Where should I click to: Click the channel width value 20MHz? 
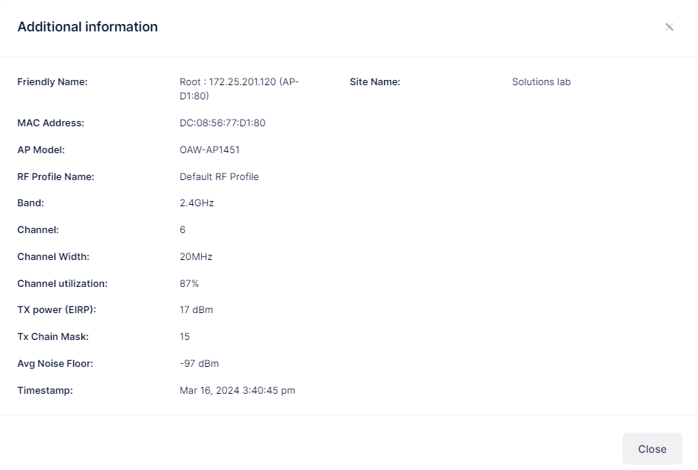point(196,257)
